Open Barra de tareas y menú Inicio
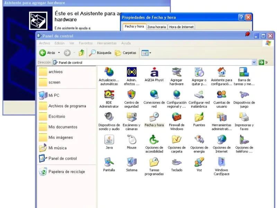The width and height of the screenshot is (277, 208). click(x=244, y=76)
